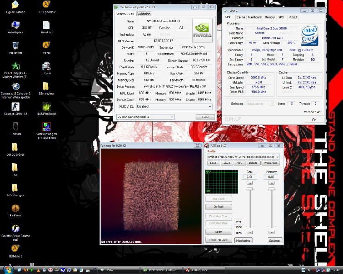Open Properties button in ATITool
The height and width of the screenshot is (274, 343).
tap(270, 163)
